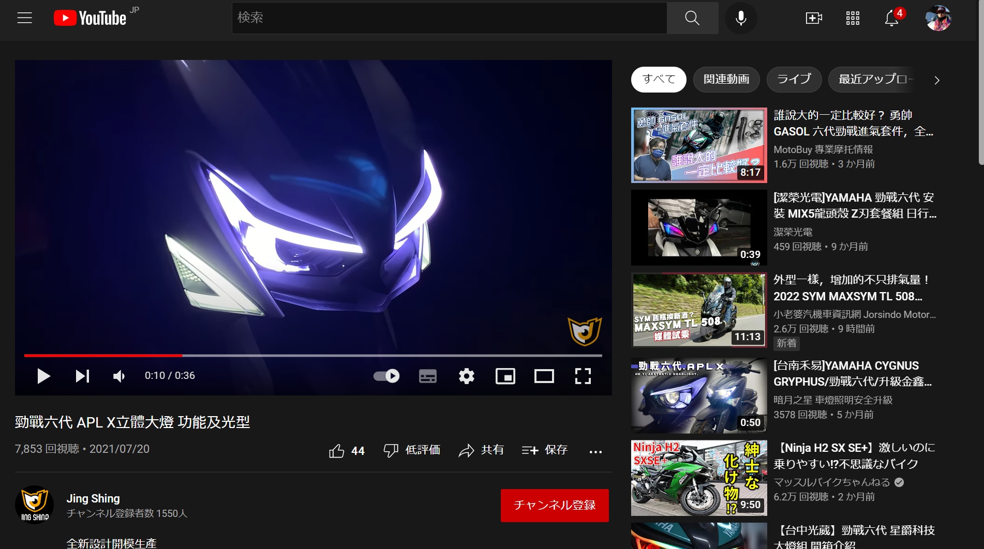Open the 勁戰六代 APLX thumbnail 0:50
Image resolution: width=984 pixels, height=549 pixels.
(x=699, y=395)
